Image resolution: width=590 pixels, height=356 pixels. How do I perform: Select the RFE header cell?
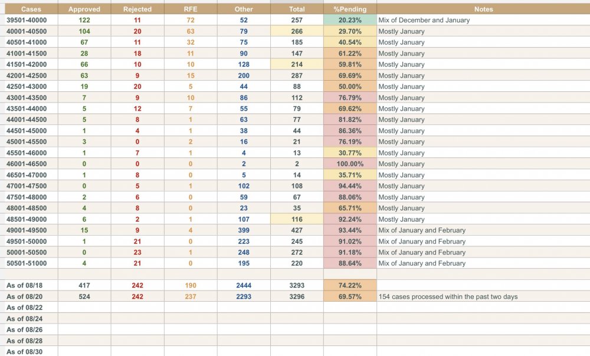coord(191,9)
